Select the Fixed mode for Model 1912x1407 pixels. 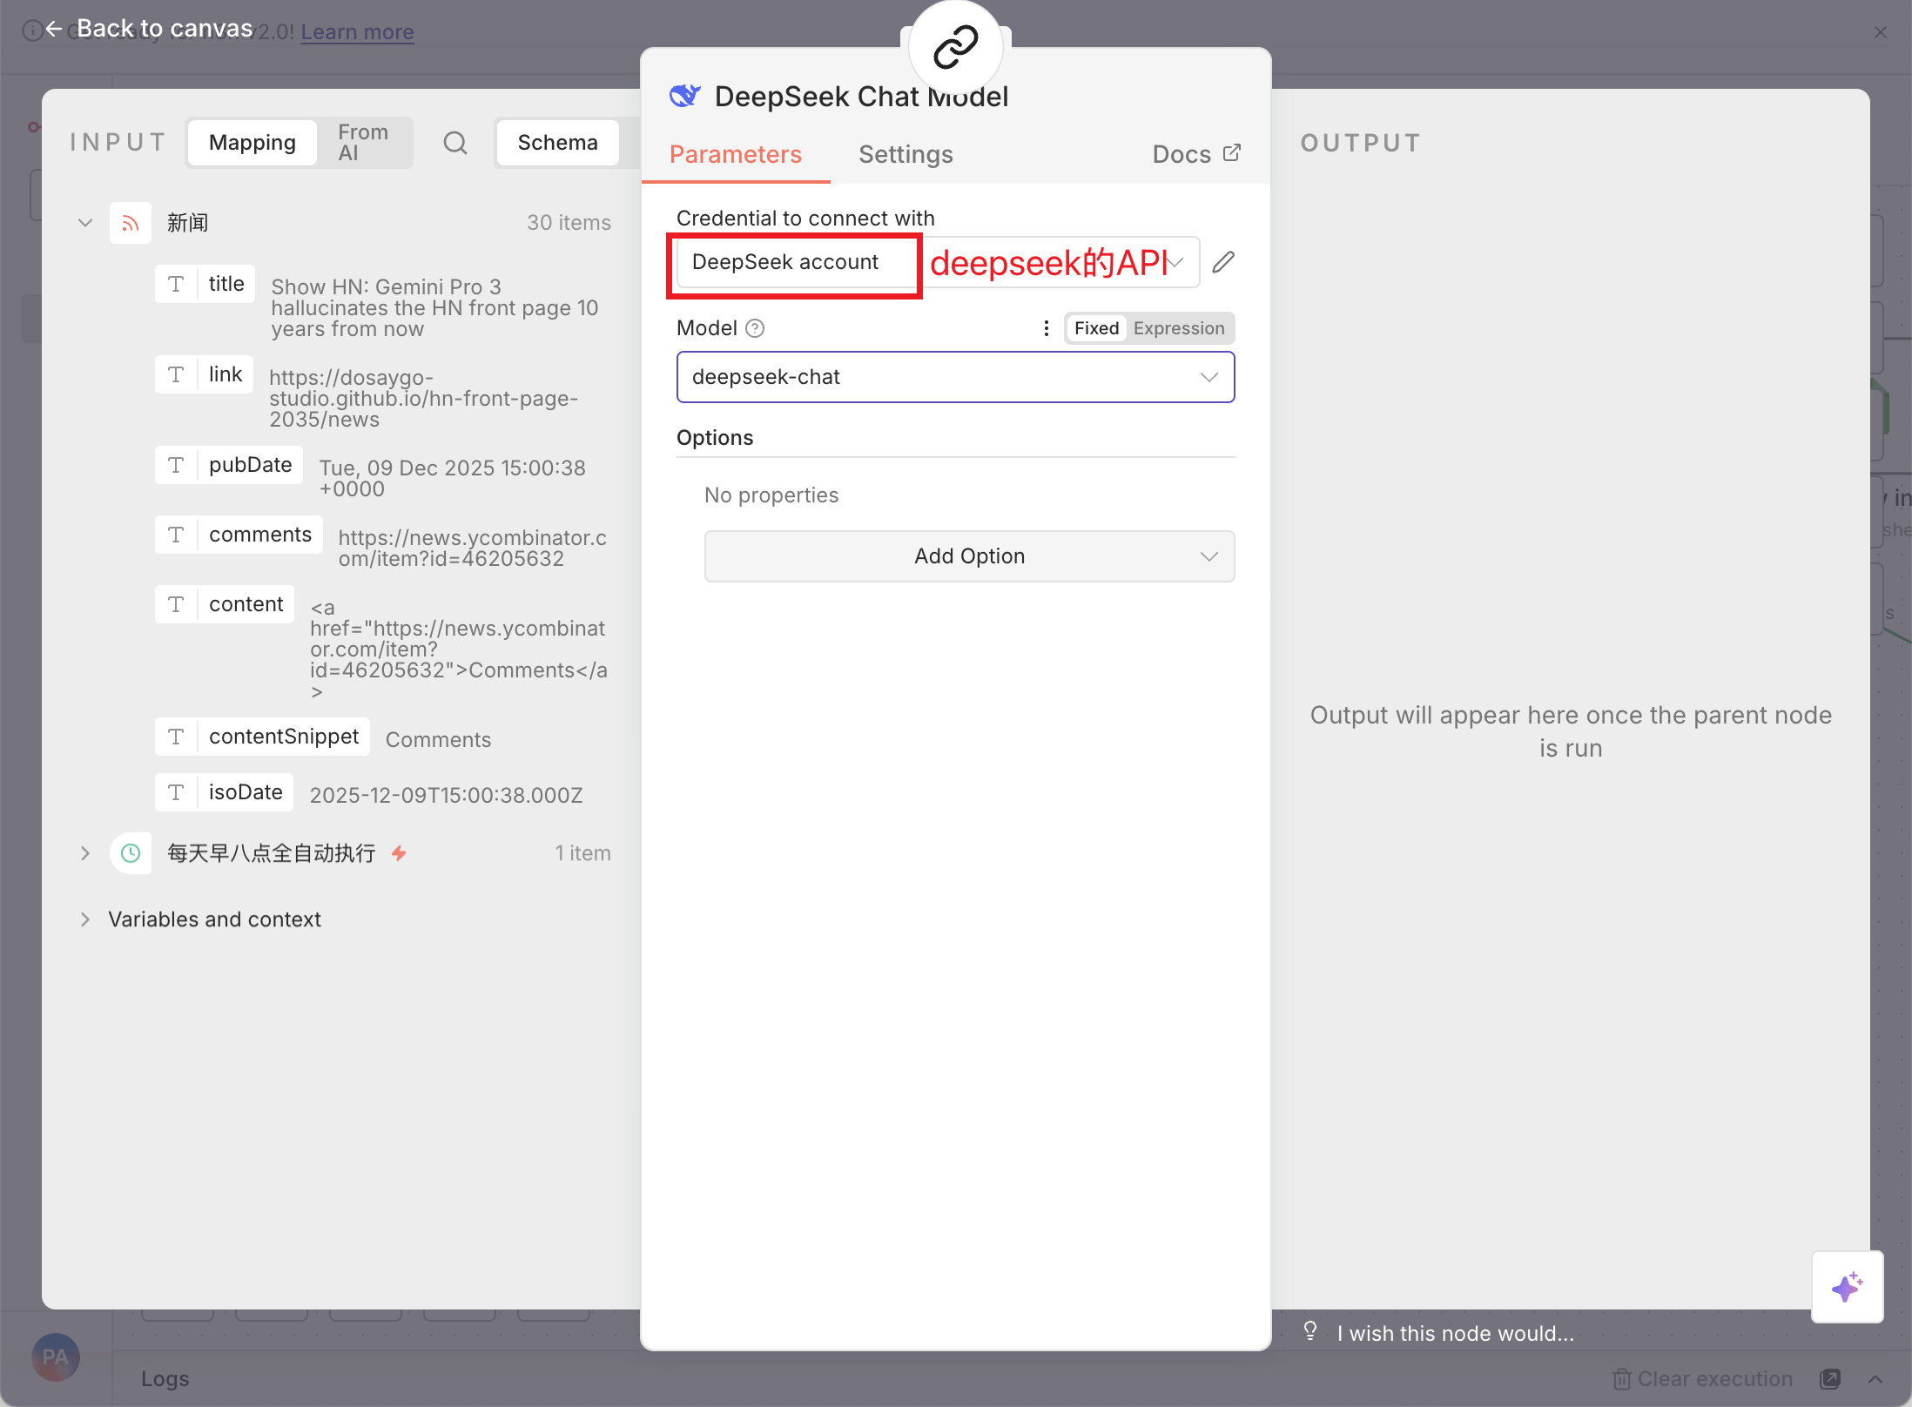(1095, 328)
